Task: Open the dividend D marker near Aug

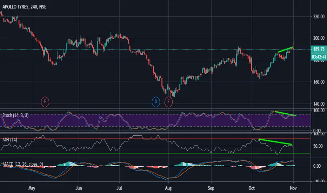Action: point(156,102)
